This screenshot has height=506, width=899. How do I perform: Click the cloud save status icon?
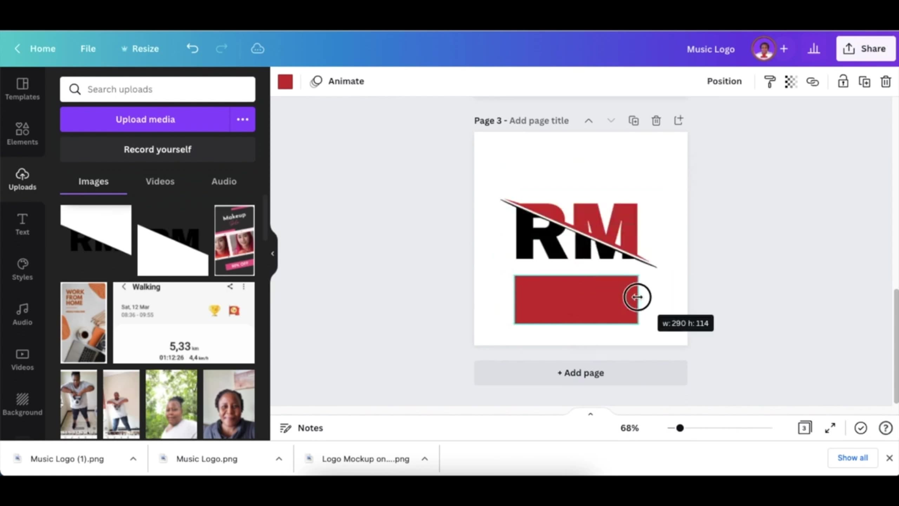pyautogui.click(x=257, y=48)
